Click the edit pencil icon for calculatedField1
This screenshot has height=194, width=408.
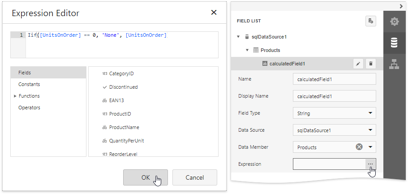[358, 64]
